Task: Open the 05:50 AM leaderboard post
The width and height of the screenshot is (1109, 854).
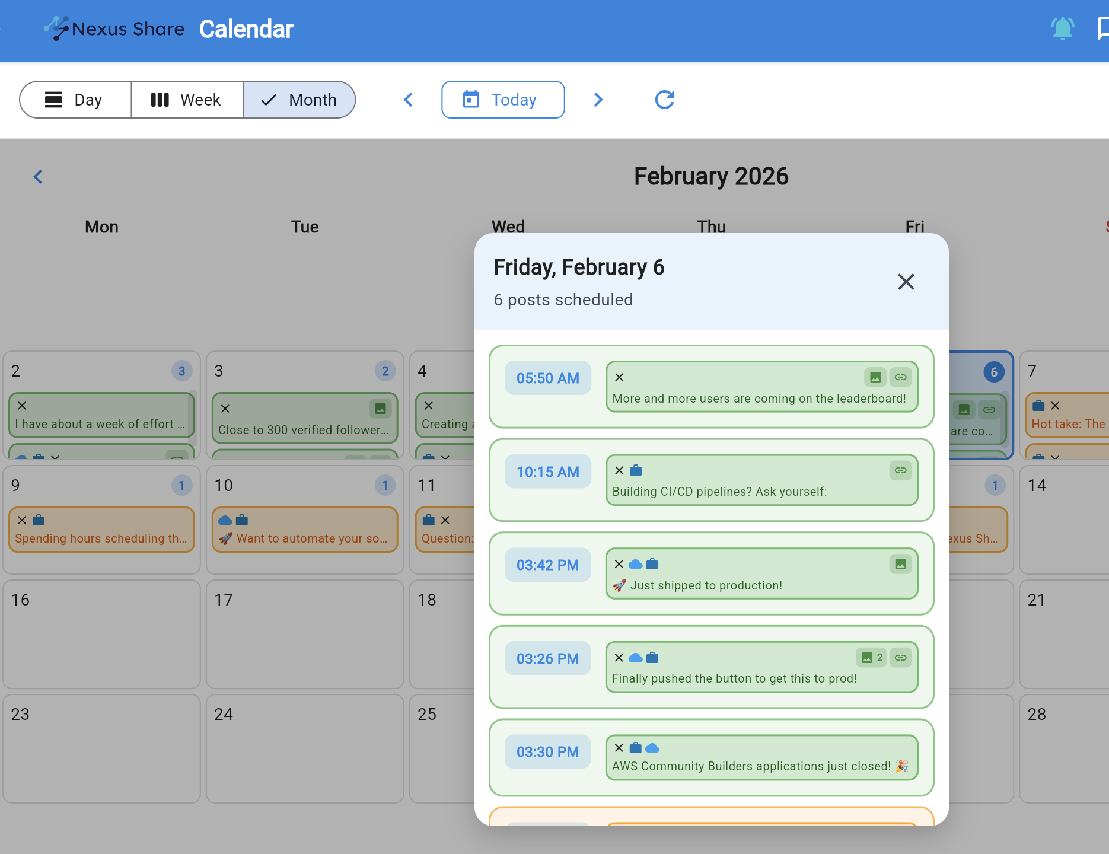Action: [759, 399]
